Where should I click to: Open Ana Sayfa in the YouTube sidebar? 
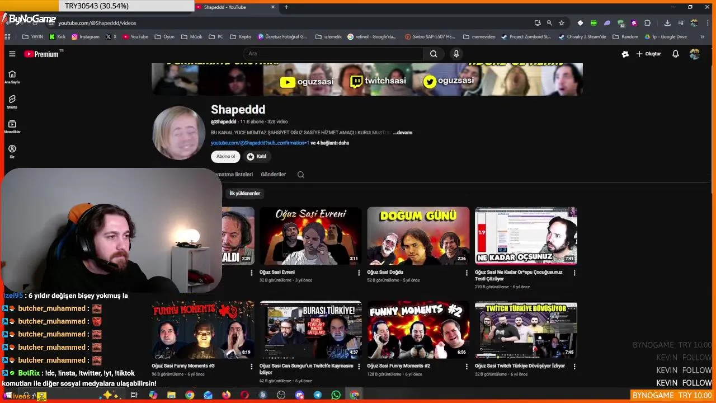pyautogui.click(x=12, y=77)
